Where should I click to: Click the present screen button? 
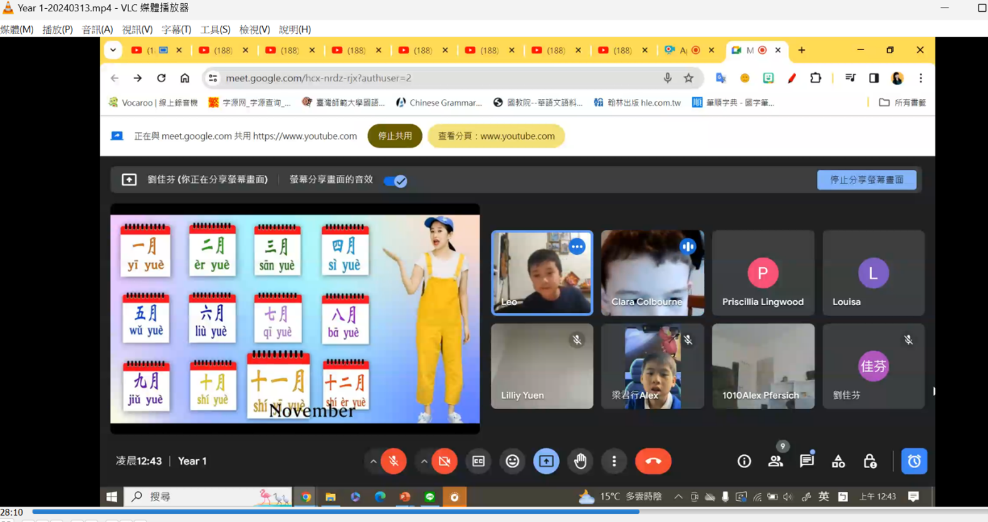tap(546, 461)
